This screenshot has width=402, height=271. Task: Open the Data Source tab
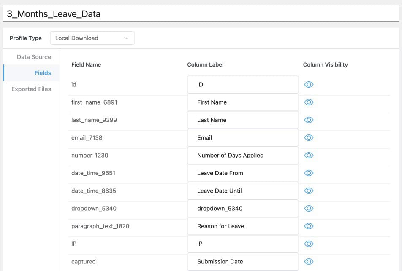(34, 57)
